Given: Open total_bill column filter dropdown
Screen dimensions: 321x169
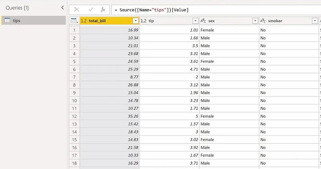Looking at the screenshot, I should (x=136, y=21).
